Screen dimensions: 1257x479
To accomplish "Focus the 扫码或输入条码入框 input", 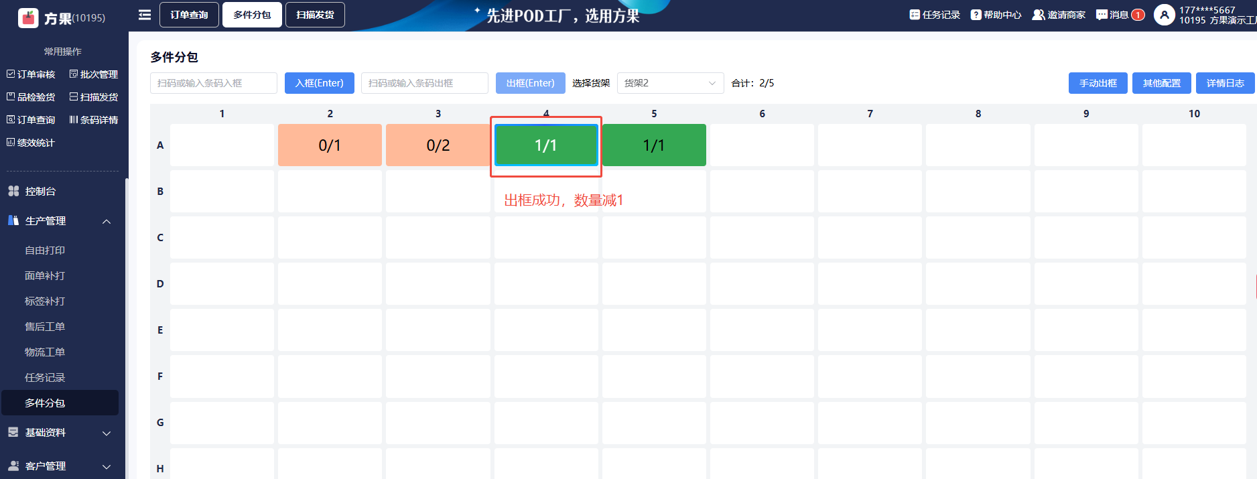I will coord(214,83).
